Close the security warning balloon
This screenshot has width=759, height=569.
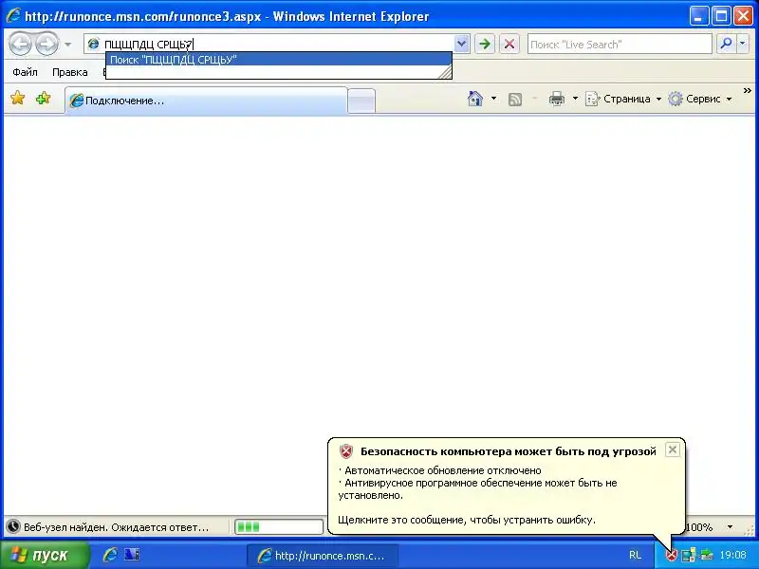click(673, 450)
